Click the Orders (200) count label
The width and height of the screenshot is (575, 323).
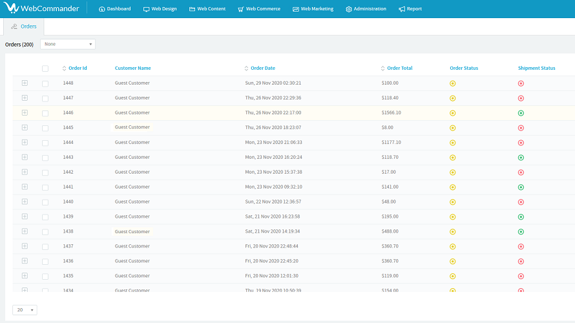(19, 45)
